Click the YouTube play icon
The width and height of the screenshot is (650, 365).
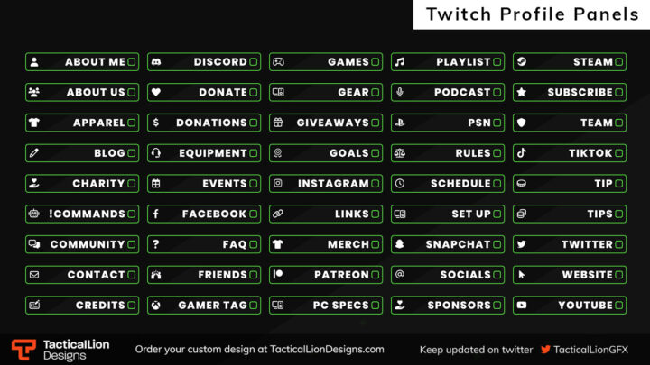[522, 305]
